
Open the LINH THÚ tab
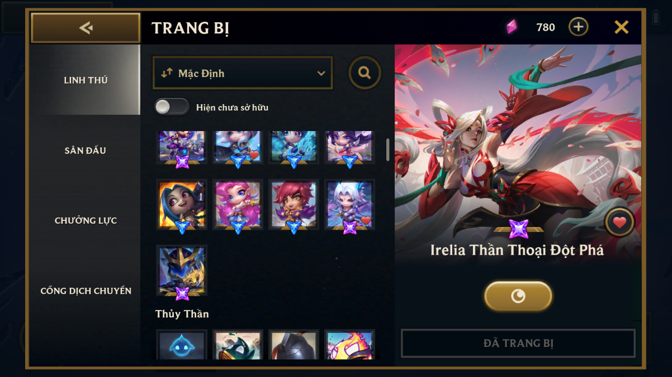click(86, 80)
